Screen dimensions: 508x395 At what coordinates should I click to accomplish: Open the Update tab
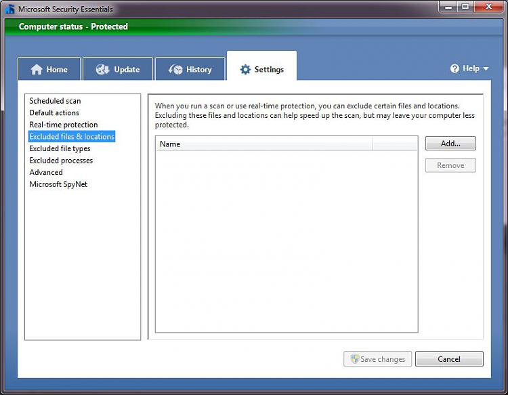[118, 68]
